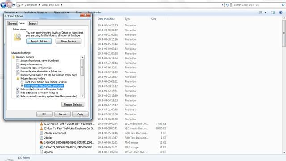
Task: Click the Apply button in Folder Options
Action: 80,114
